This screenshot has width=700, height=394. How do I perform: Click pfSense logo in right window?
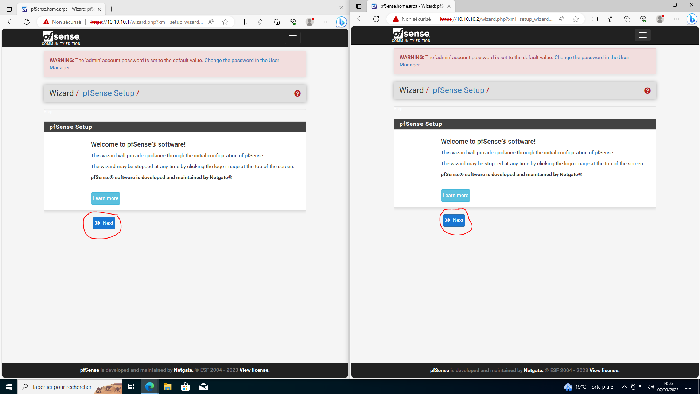pyautogui.click(x=411, y=35)
